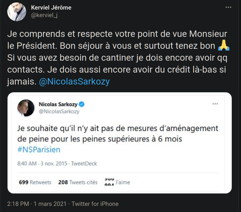The height and width of the screenshot is (212, 241).
Task: View the 208 Tweets cités list
Action: click(x=78, y=182)
